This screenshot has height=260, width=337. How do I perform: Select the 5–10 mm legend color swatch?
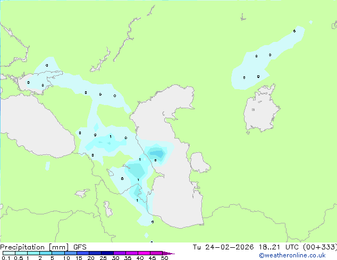pyautogui.click(x=58, y=253)
